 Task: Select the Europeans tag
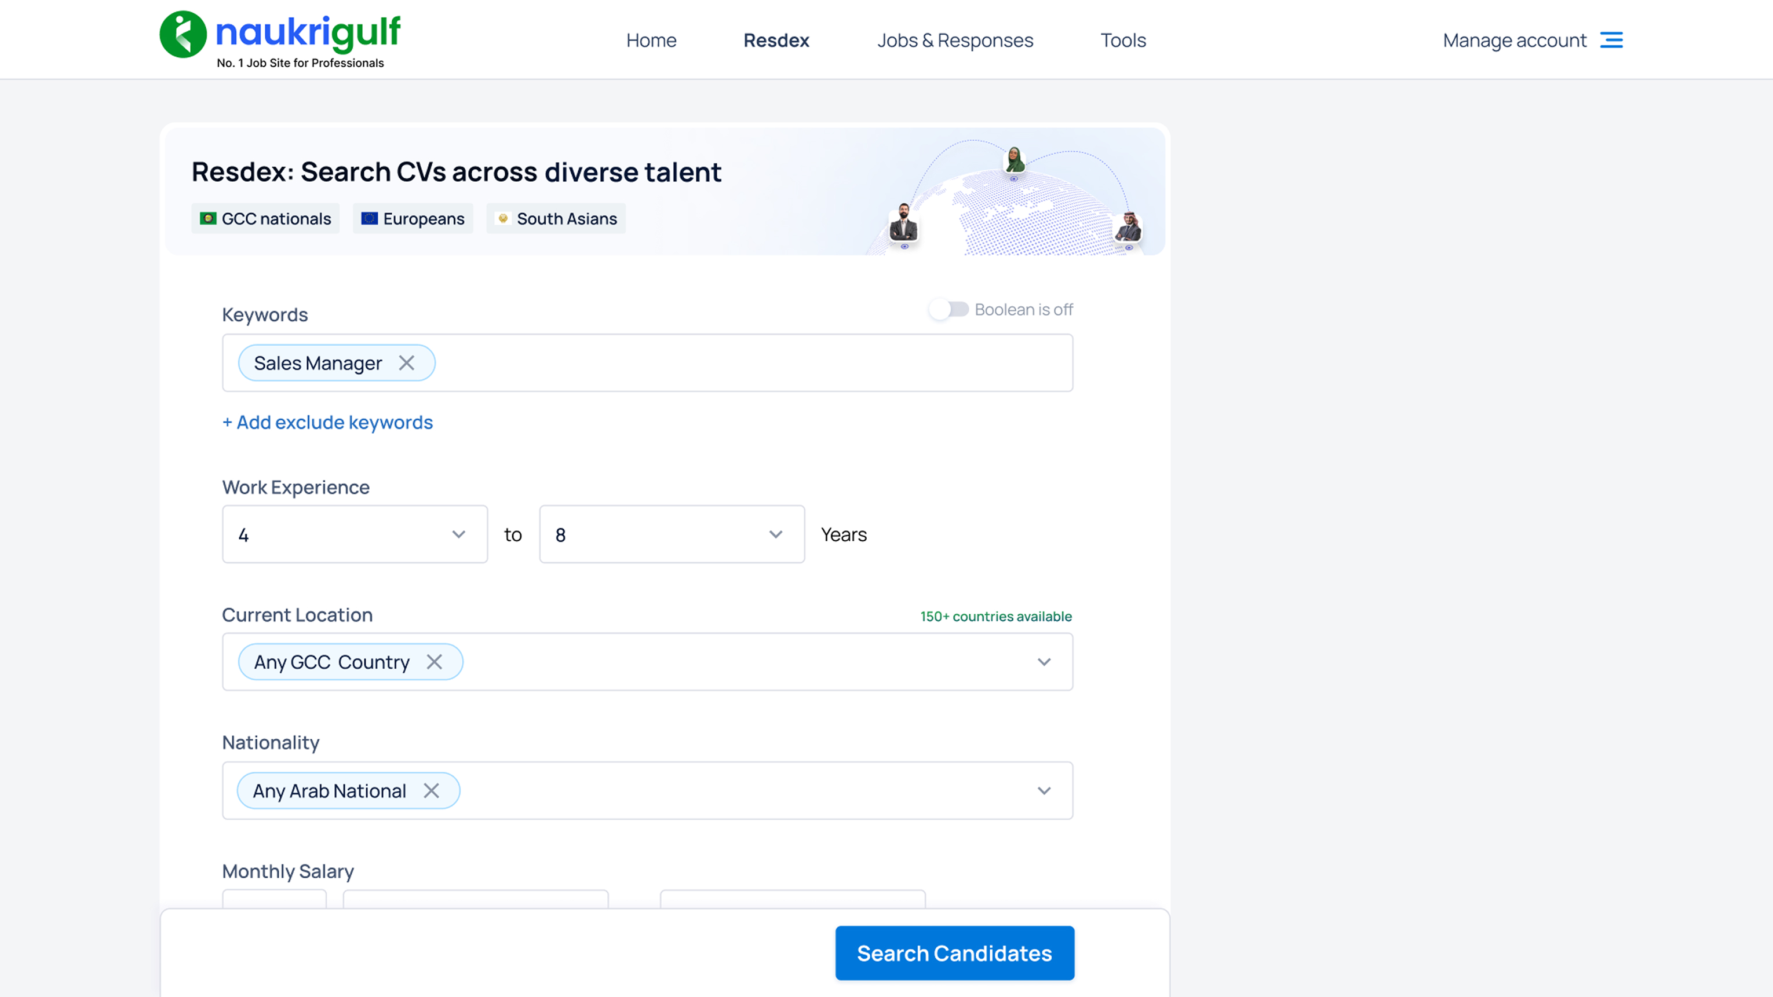pyautogui.click(x=413, y=219)
